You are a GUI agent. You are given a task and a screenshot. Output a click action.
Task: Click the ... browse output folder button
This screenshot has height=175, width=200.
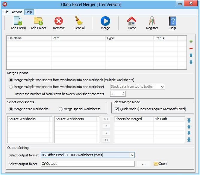tap(144, 164)
